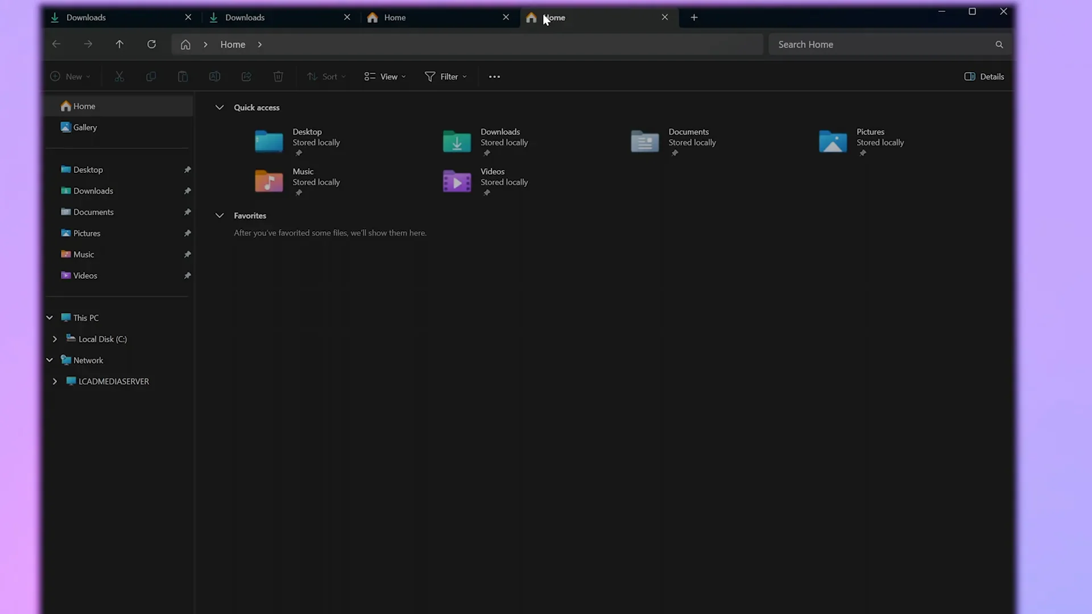The height and width of the screenshot is (614, 1092).
Task: Open the Downloads folder in Quick access
Action: click(486, 142)
